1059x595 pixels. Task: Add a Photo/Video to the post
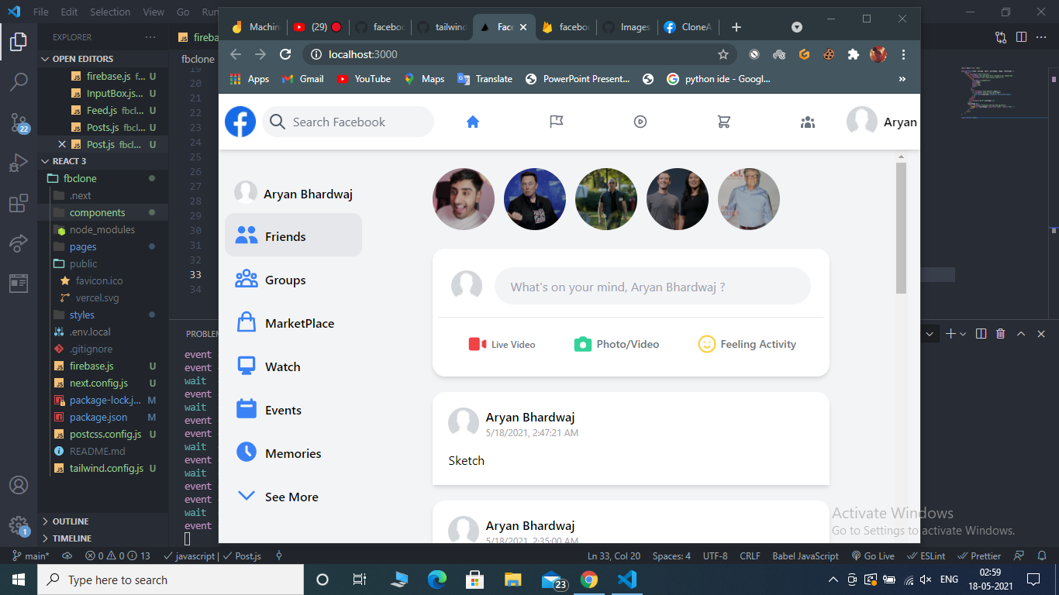click(x=617, y=344)
